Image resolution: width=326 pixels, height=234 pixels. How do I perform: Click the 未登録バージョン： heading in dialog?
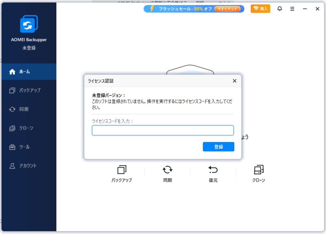point(109,95)
